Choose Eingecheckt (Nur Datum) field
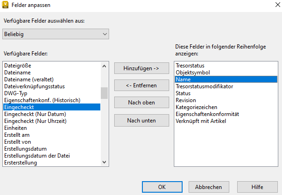Screen dimensions: 282x195 35,114
